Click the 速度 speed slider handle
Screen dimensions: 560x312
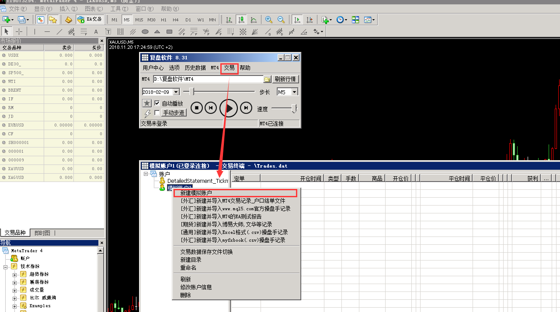coord(295,108)
